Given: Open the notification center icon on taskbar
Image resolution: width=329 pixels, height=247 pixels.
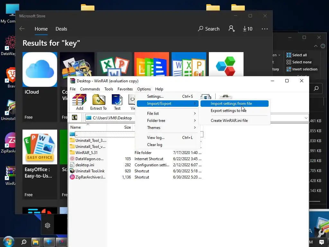Looking at the screenshot, I should (321, 242).
